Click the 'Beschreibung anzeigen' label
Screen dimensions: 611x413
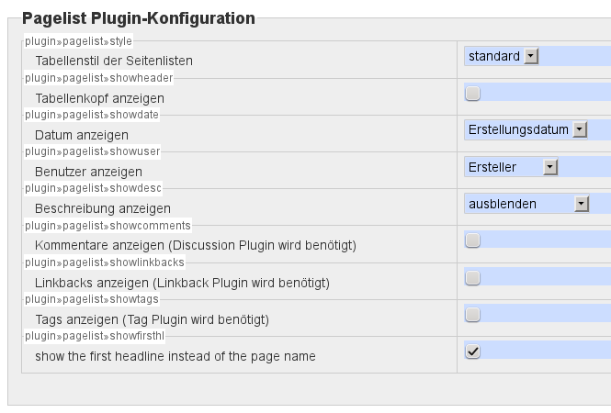coord(103,208)
